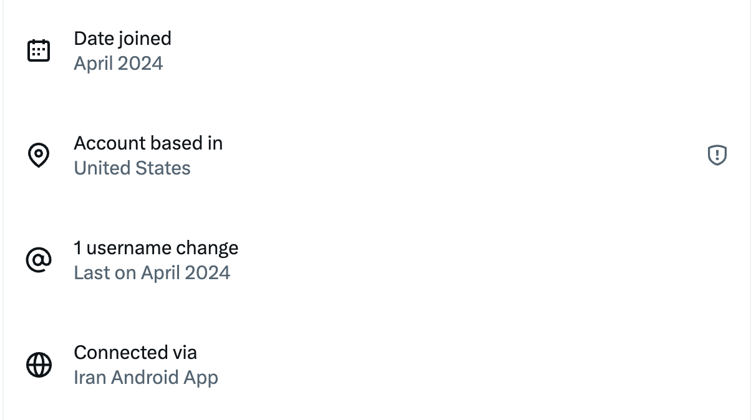This screenshot has width=756, height=420.
Task: Select the 'Iran Android App' text
Action: click(x=146, y=378)
